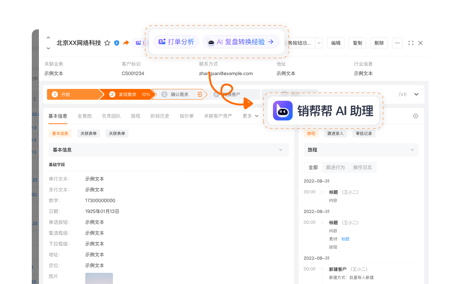The width and height of the screenshot is (460, 284).
Task: Switch to the 关联客户资产 tab
Action: tap(218, 116)
